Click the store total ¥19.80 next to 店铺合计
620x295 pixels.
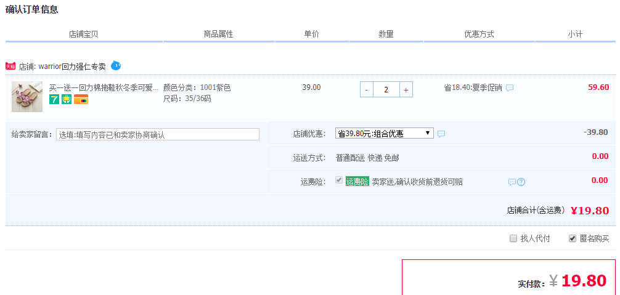click(590, 211)
